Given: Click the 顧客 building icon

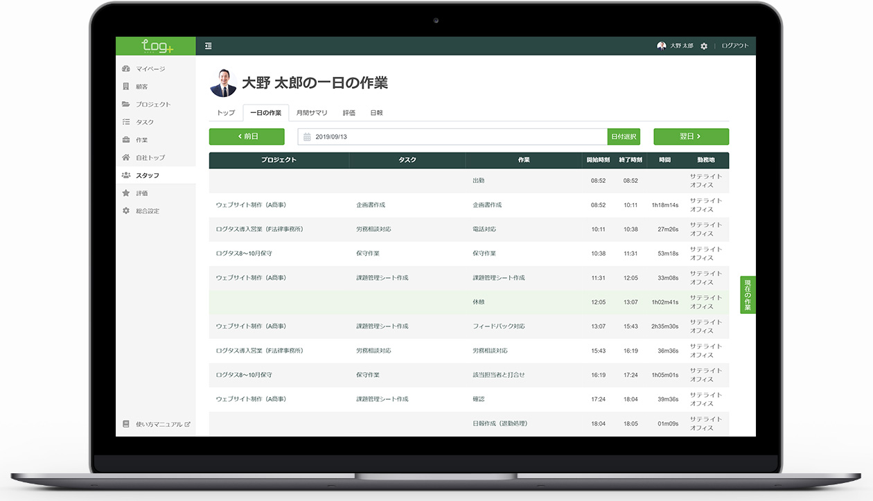Looking at the screenshot, I should click(x=126, y=87).
